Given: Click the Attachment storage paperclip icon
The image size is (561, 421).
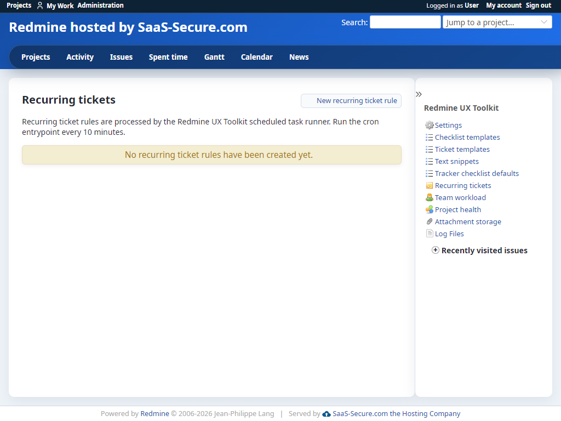Looking at the screenshot, I should (430, 221).
